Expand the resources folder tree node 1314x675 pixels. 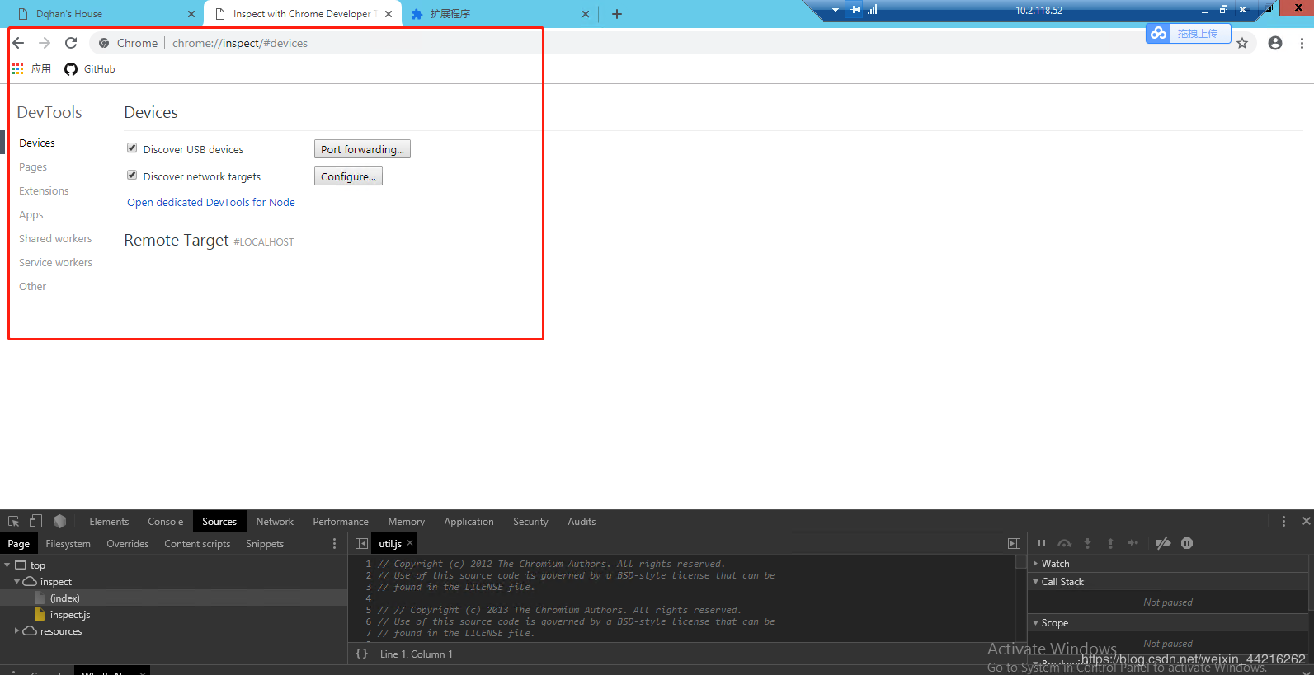point(16,630)
